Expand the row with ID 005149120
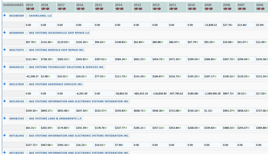268x154 pixels. [4, 101]
